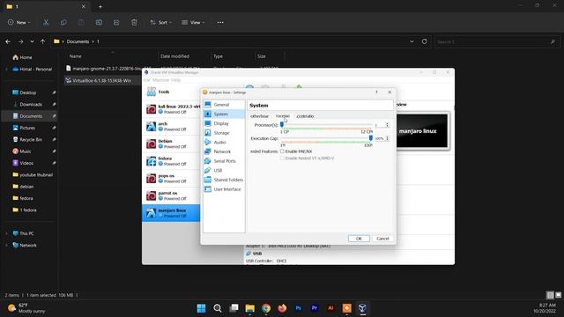The width and height of the screenshot is (564, 317).
Task: Open Google Chrome from the taskbar
Action: click(266, 308)
